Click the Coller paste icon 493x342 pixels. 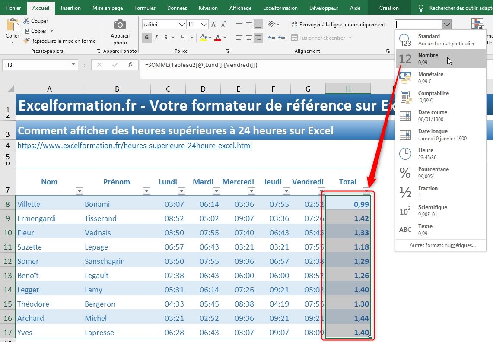13,25
